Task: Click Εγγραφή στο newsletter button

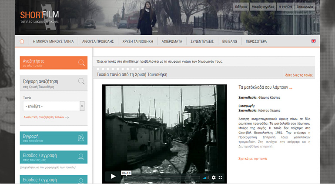Action: 54,138
